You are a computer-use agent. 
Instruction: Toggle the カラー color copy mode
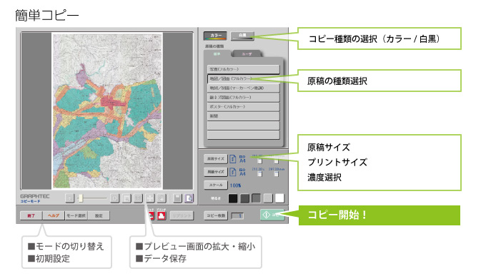click(x=215, y=36)
